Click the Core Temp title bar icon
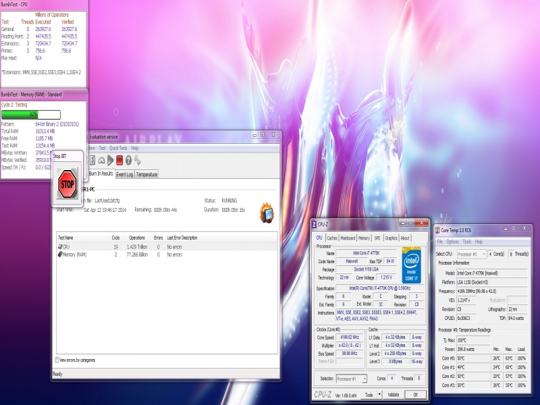 437,230
